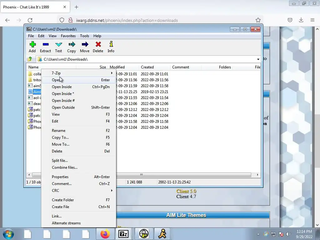Choose Open Outside in the context menu

coord(79,107)
